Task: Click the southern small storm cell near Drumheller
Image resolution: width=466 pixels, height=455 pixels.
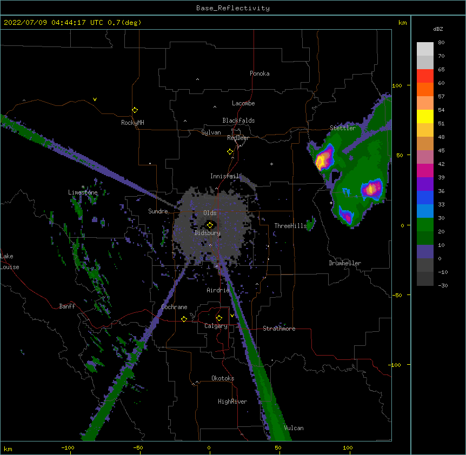Action: (346, 215)
